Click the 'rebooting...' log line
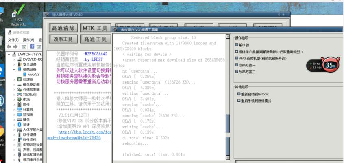 135,143
